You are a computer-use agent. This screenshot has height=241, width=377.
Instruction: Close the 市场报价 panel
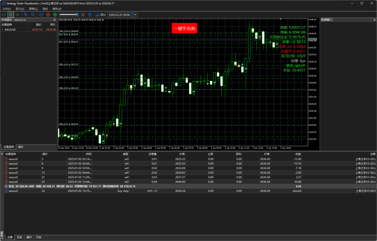tap(54, 20)
